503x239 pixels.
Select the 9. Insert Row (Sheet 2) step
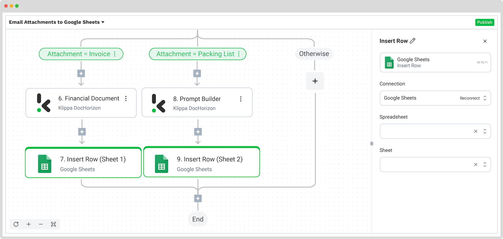[x=201, y=162]
